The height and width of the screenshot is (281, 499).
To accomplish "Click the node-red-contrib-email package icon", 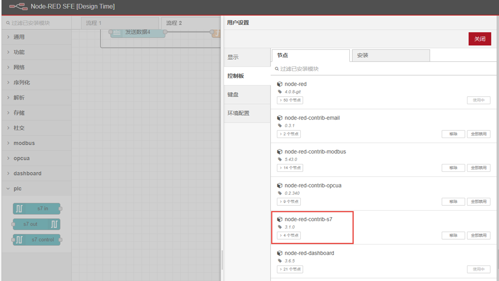I will coord(280,118).
